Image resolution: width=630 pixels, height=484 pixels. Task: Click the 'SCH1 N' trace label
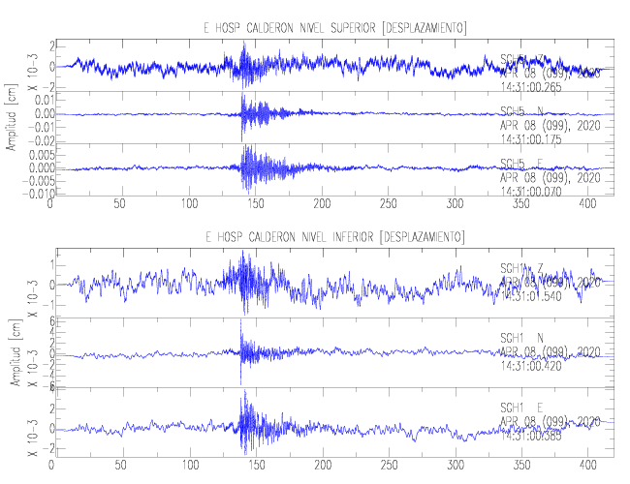coord(521,338)
